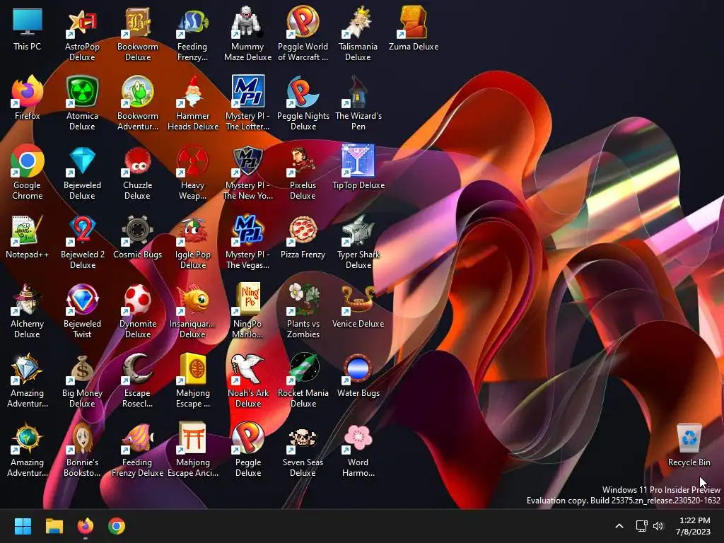Screen dimensions: 724x543
Task: Click the Peggle Nights Deluxe icon
Action: [303, 91]
